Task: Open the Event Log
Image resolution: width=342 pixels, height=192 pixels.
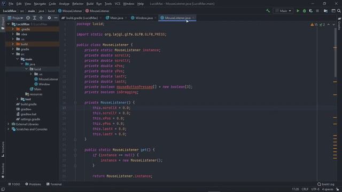Action: point(325,184)
